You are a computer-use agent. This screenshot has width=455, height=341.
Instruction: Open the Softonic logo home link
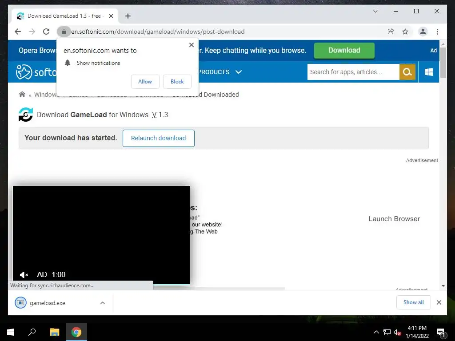[x=36, y=72]
